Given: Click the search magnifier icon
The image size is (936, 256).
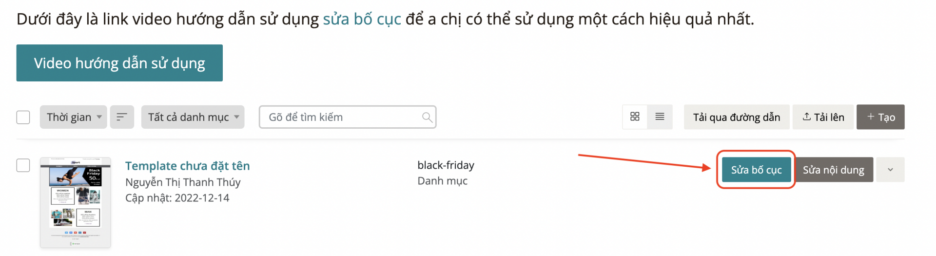Looking at the screenshot, I should point(427,117).
